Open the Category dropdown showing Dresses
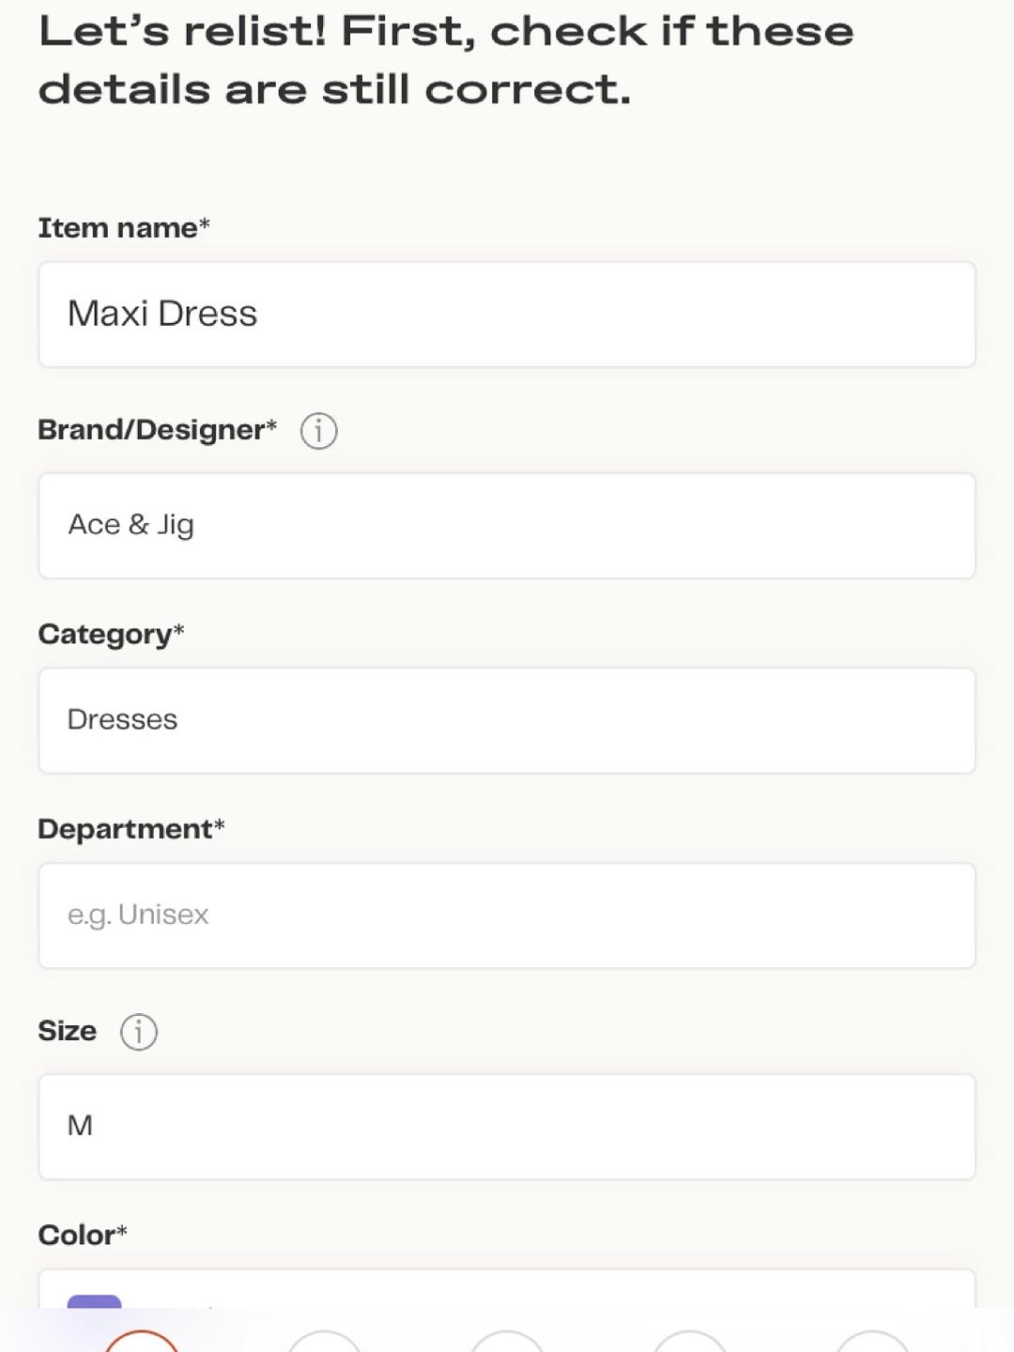 507,721
